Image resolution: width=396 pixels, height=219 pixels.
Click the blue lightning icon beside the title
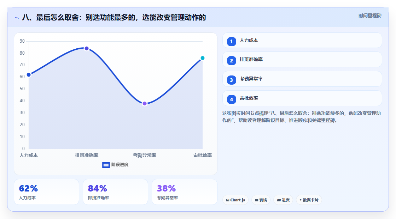click(17, 18)
